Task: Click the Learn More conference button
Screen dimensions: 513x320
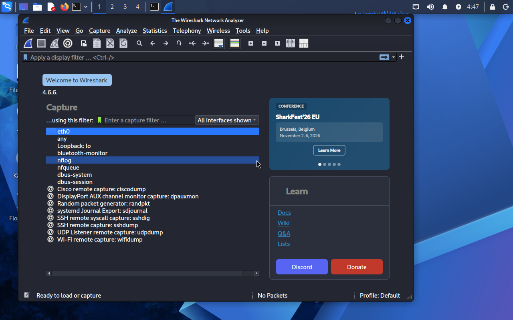Action: [329, 150]
